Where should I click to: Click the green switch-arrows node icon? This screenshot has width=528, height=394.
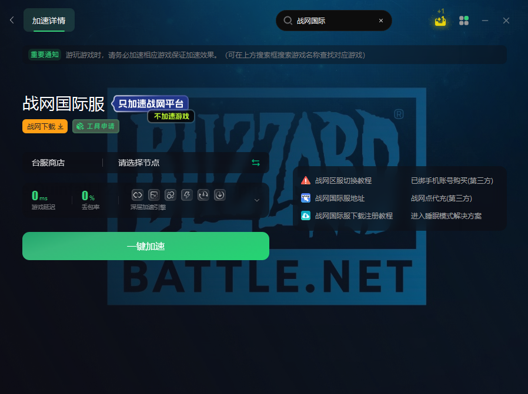256,163
